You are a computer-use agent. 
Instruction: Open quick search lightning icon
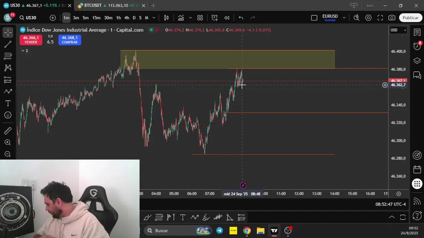point(356,18)
